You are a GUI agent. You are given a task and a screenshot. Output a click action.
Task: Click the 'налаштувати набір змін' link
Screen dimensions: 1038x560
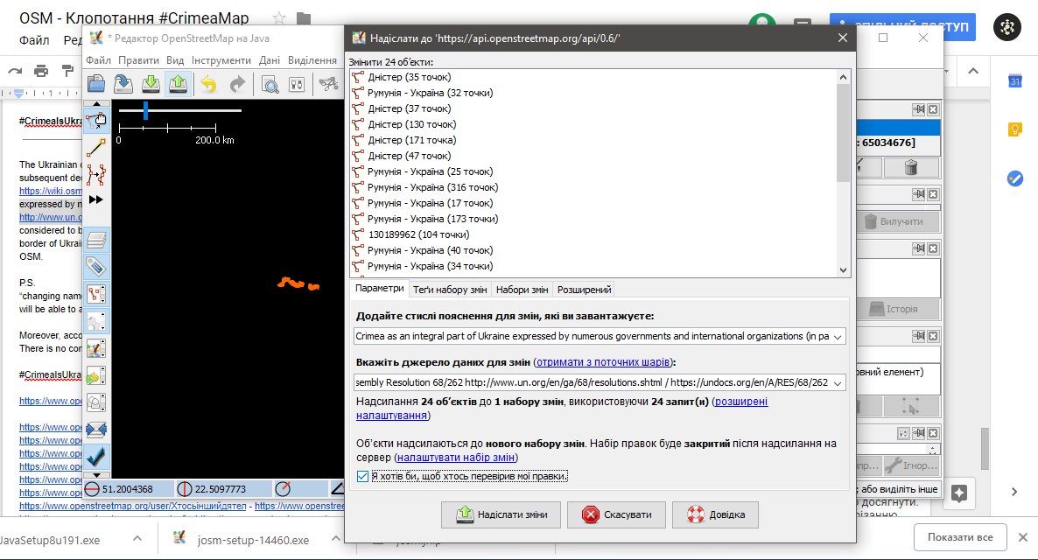coord(455,458)
